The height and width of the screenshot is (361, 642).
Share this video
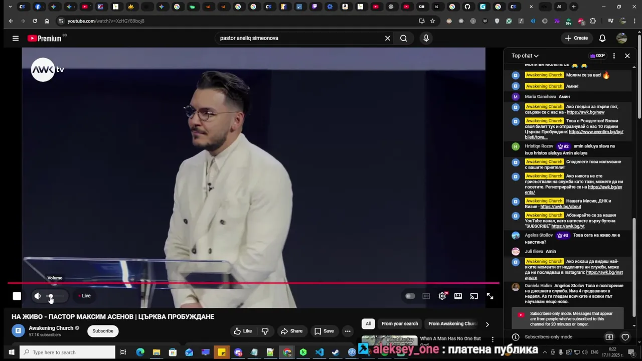pos(291,331)
